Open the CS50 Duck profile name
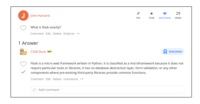This screenshot has height=104, width=200. coord(38,52)
